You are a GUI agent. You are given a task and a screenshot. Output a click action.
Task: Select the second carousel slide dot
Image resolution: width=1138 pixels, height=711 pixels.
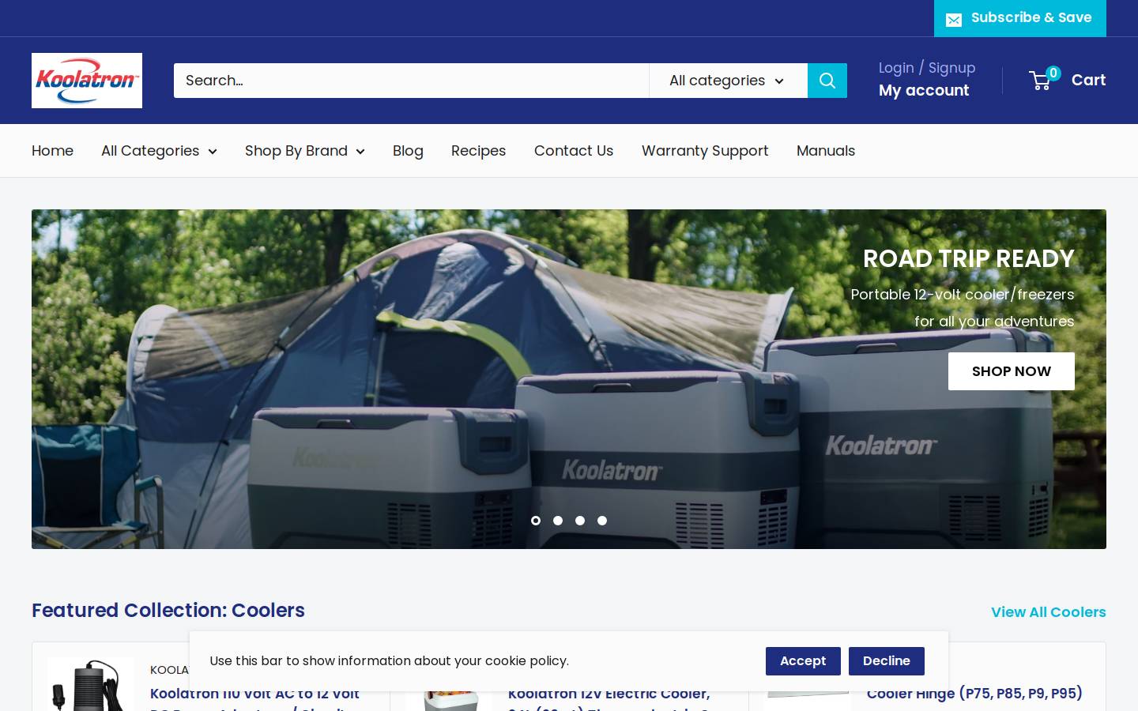point(558,521)
